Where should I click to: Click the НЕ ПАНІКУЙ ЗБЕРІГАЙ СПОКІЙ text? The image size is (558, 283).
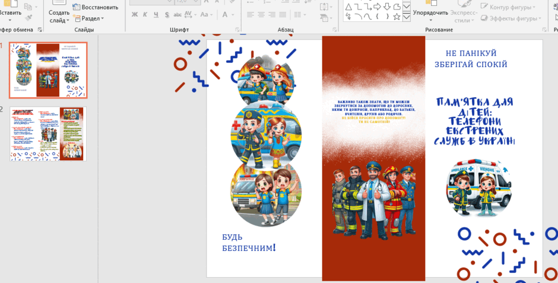[471, 59]
